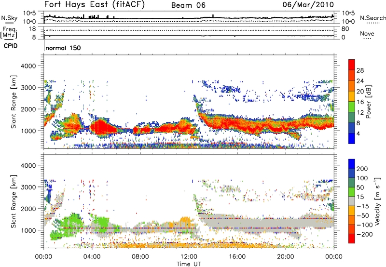Click the '2000' tick of the velocity panel

point(28,209)
